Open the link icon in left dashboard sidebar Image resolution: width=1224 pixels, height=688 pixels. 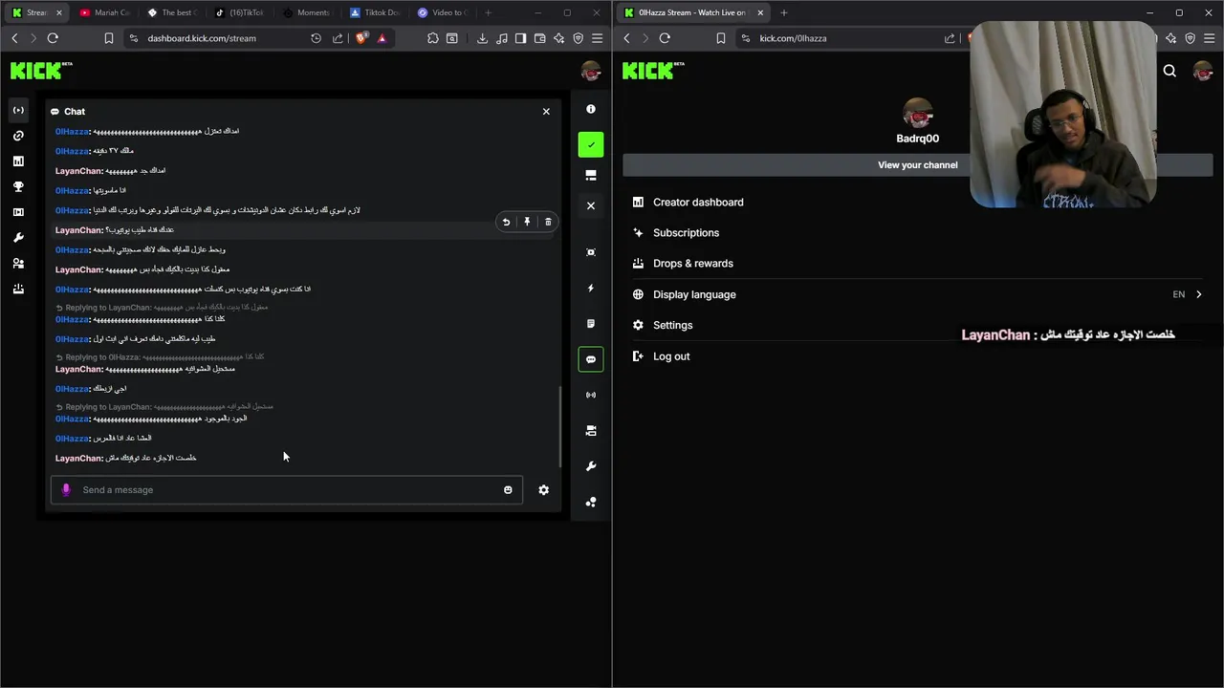click(x=18, y=136)
